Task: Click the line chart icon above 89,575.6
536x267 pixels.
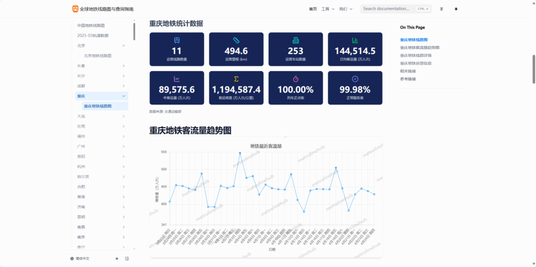Action: coord(177,79)
